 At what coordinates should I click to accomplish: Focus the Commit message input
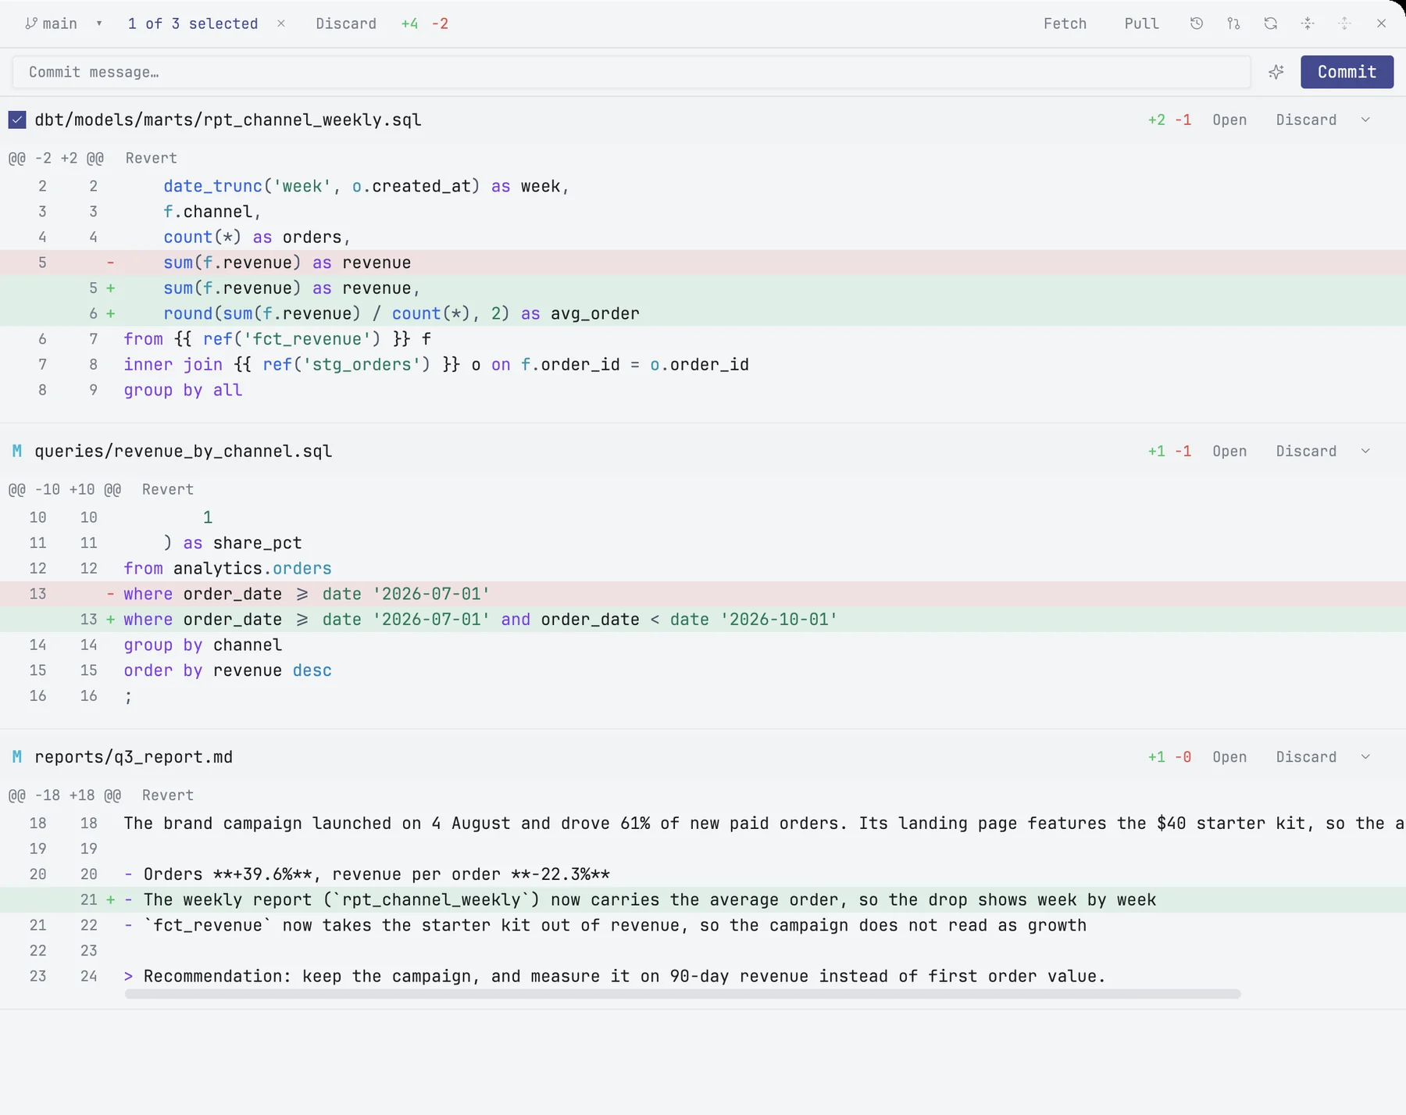pyautogui.click(x=631, y=72)
